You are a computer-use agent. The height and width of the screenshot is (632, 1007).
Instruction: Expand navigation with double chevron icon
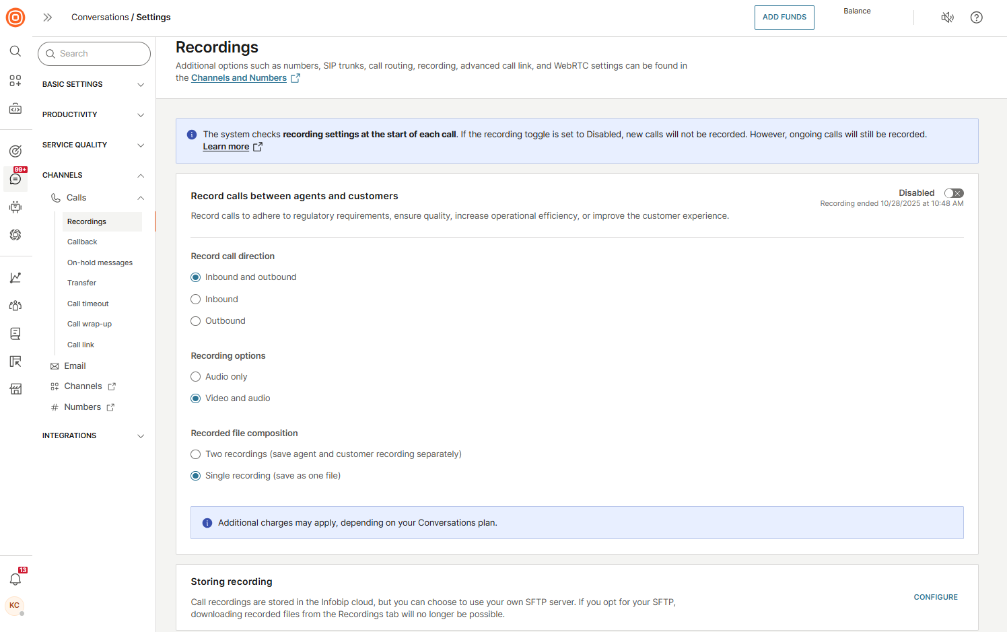(48, 17)
